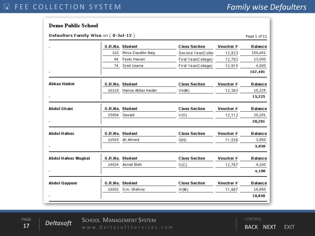The height and width of the screenshot is (236, 315).
Task: Click G.R.No. 15804
Action: pos(113,115)
